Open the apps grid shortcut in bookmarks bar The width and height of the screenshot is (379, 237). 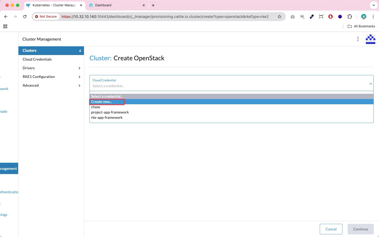[5, 26]
